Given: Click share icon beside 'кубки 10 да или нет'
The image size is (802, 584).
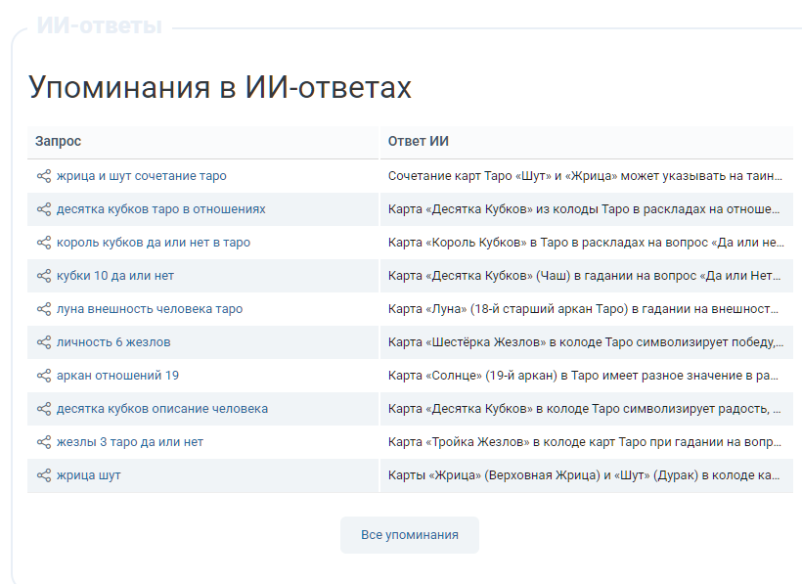Looking at the screenshot, I should (44, 276).
